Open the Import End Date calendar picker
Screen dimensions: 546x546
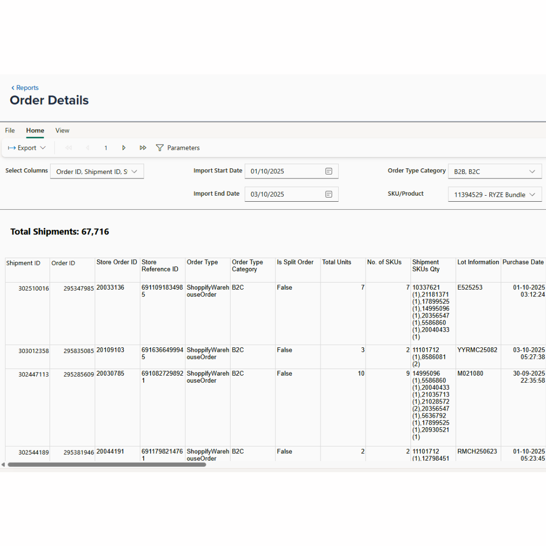(x=329, y=194)
